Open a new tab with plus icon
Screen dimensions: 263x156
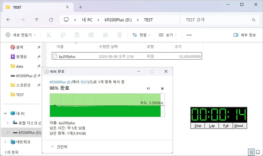80,7
